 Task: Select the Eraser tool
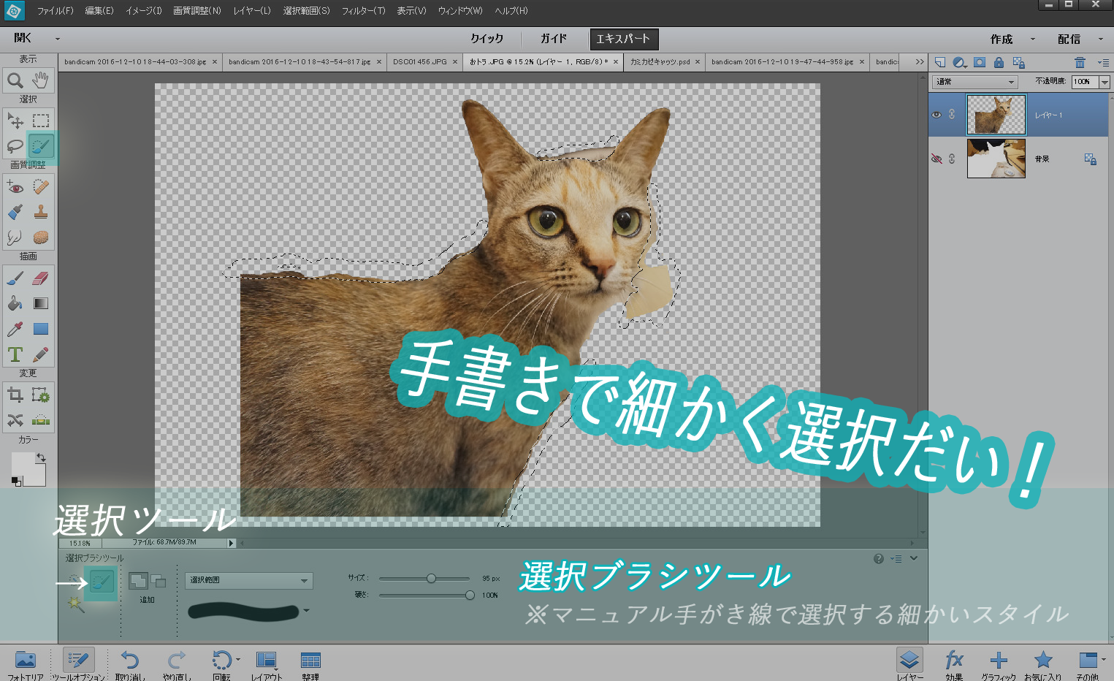pyautogui.click(x=41, y=278)
